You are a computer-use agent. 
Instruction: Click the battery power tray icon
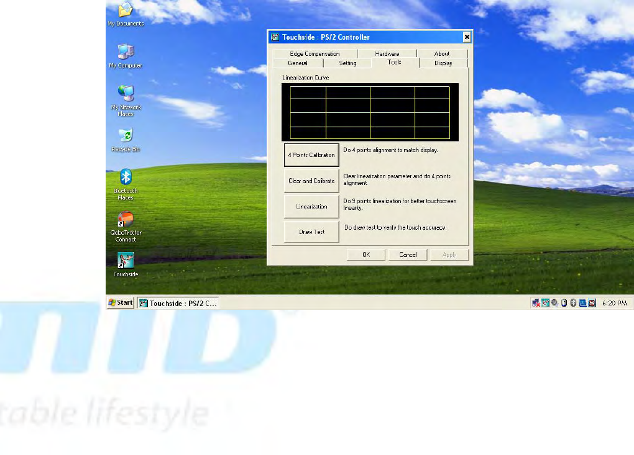[564, 303]
